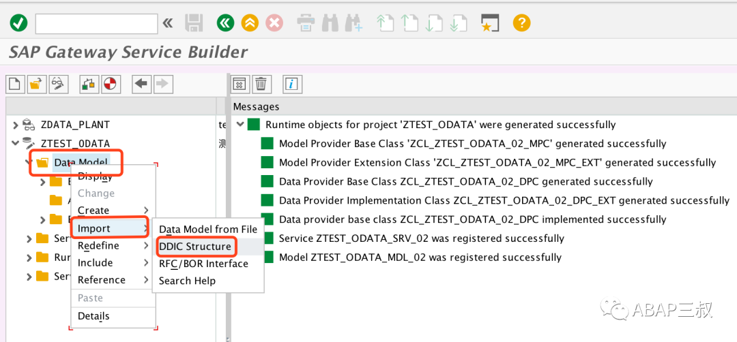Click the left arrow navigation icon

tap(141, 84)
